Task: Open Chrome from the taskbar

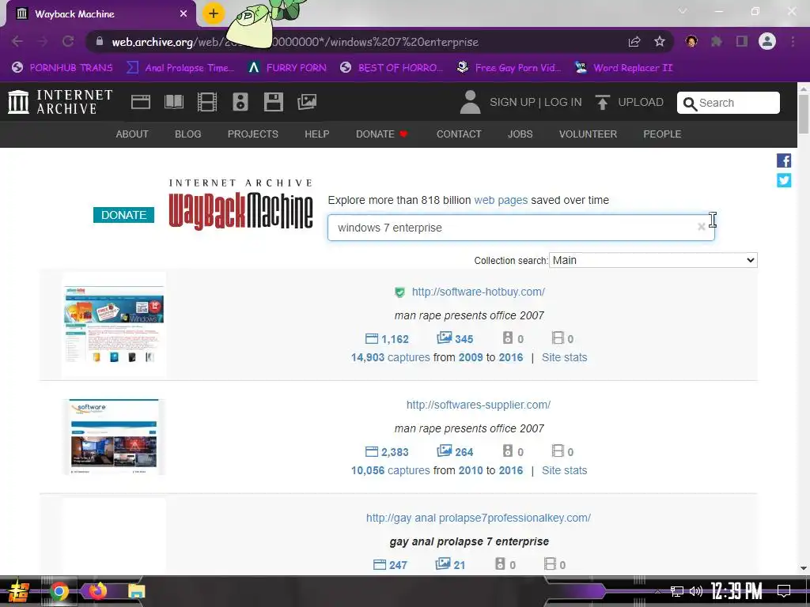Action: (59, 591)
